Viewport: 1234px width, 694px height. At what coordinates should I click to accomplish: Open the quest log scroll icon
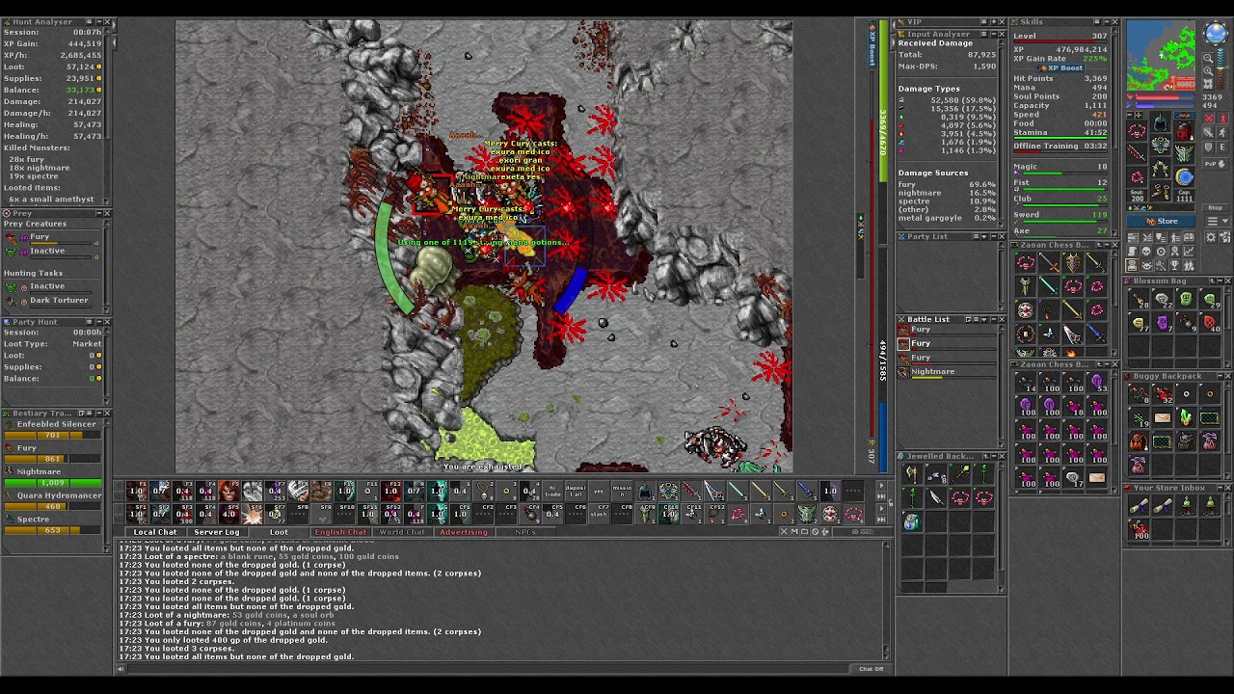coord(1133,251)
